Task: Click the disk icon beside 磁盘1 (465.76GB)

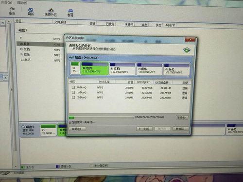Action: tap(71, 57)
